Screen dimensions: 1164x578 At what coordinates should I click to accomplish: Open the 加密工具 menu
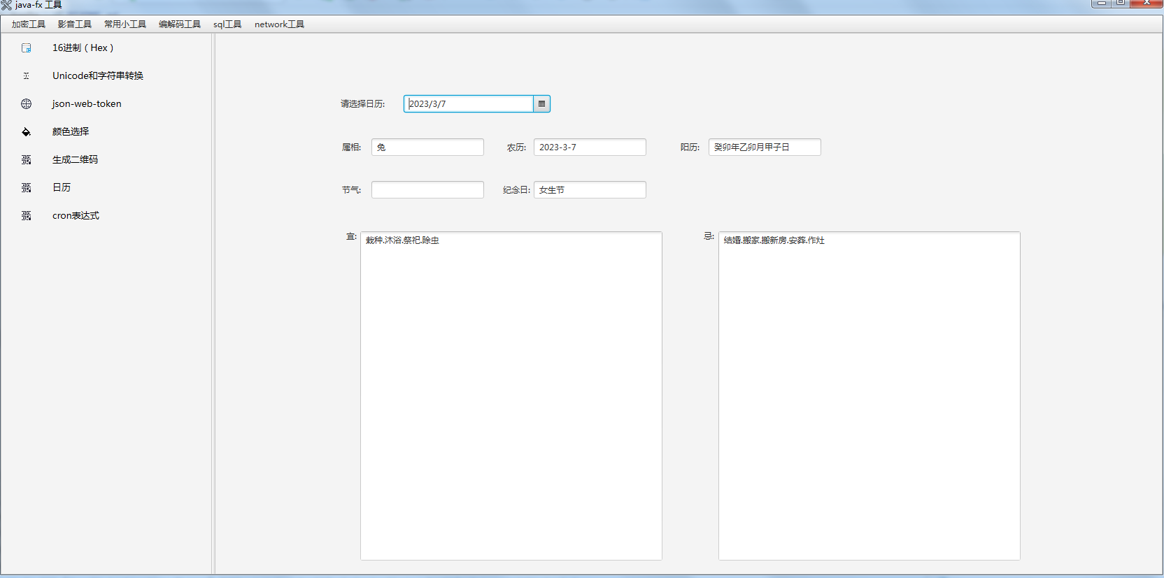[29, 24]
